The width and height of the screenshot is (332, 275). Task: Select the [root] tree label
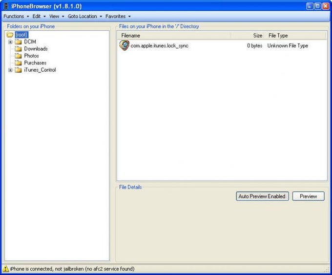click(x=21, y=35)
